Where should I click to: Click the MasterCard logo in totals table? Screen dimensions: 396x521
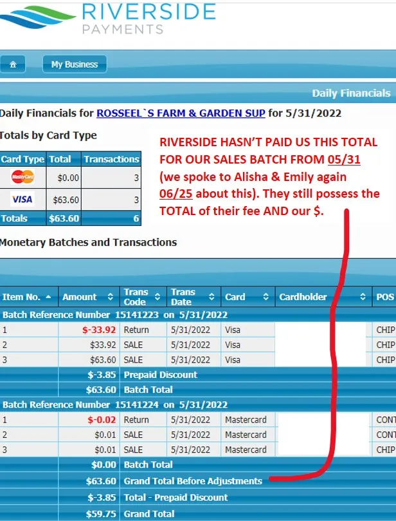point(22,176)
